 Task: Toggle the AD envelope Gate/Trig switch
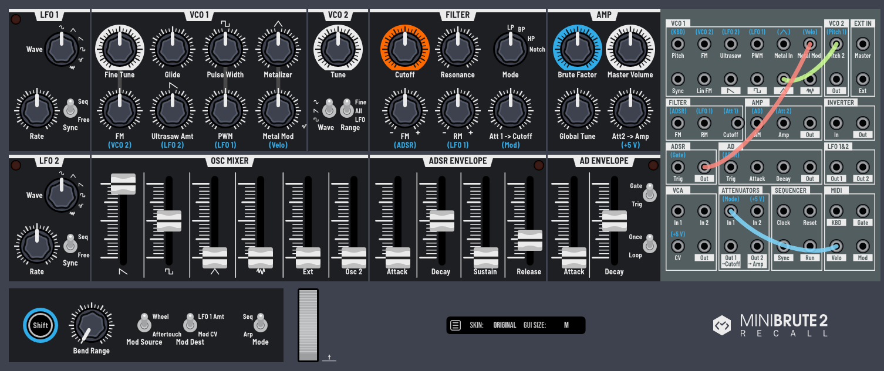point(649,193)
